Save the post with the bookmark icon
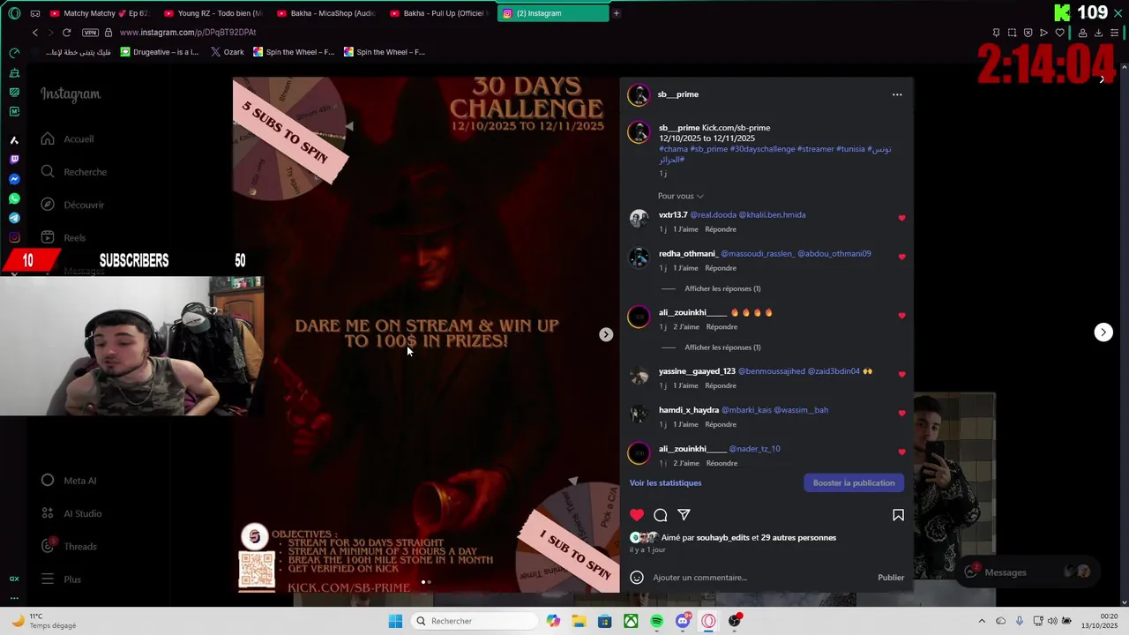 click(898, 515)
